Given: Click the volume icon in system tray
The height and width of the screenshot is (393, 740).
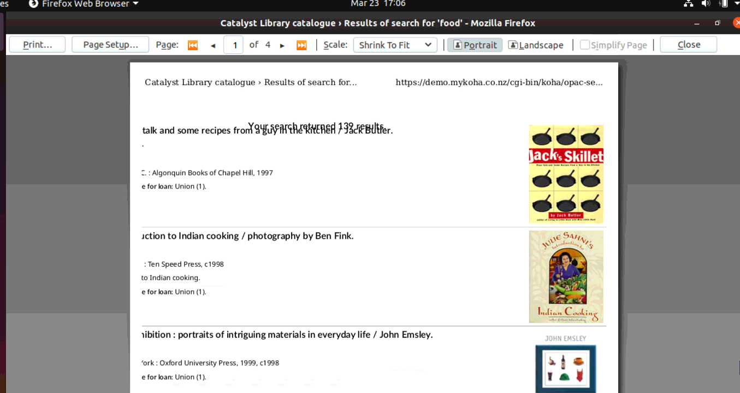Looking at the screenshot, I should click(x=706, y=4).
